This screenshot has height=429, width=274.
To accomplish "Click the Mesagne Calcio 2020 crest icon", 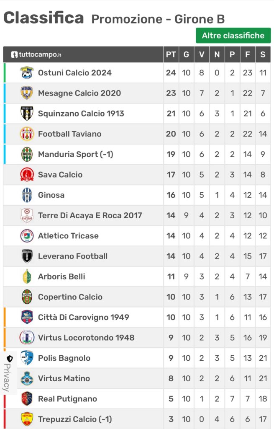I will (x=27, y=93).
